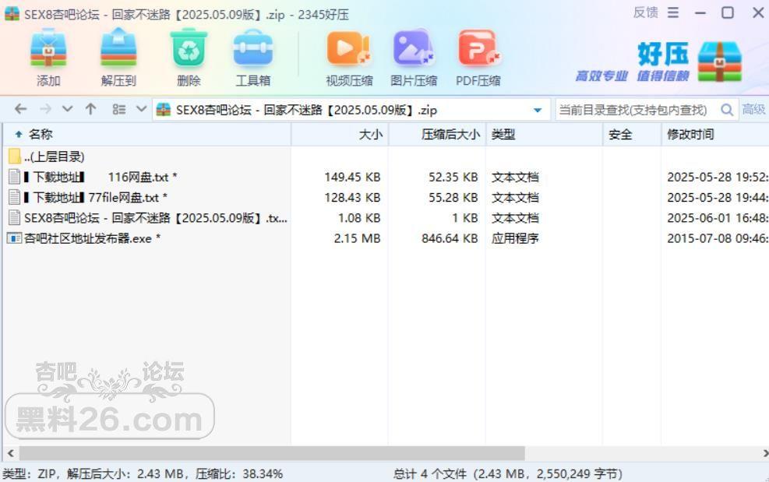Screen dimensions: 769x482
Task: Click the scrollbar left arrow
Action: (10, 453)
